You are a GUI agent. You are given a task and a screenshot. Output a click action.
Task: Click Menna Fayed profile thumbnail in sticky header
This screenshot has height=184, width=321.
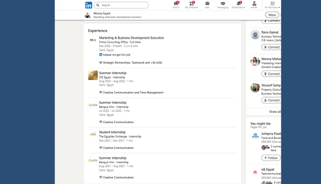87,15
